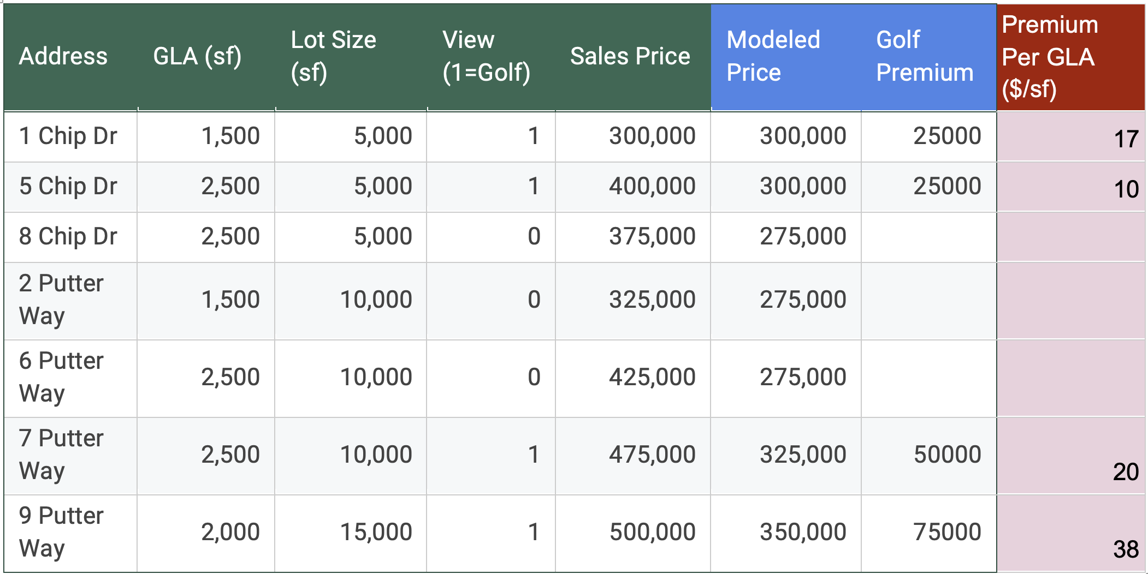Click the premium per GLA value 38
The height and width of the screenshot is (574, 1148).
1125,549
